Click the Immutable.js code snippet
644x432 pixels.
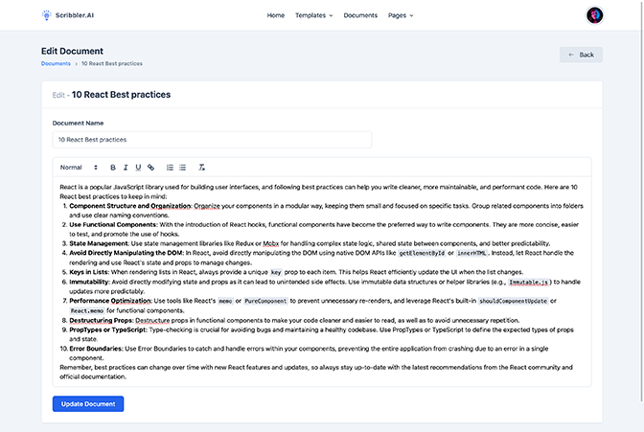point(529,283)
